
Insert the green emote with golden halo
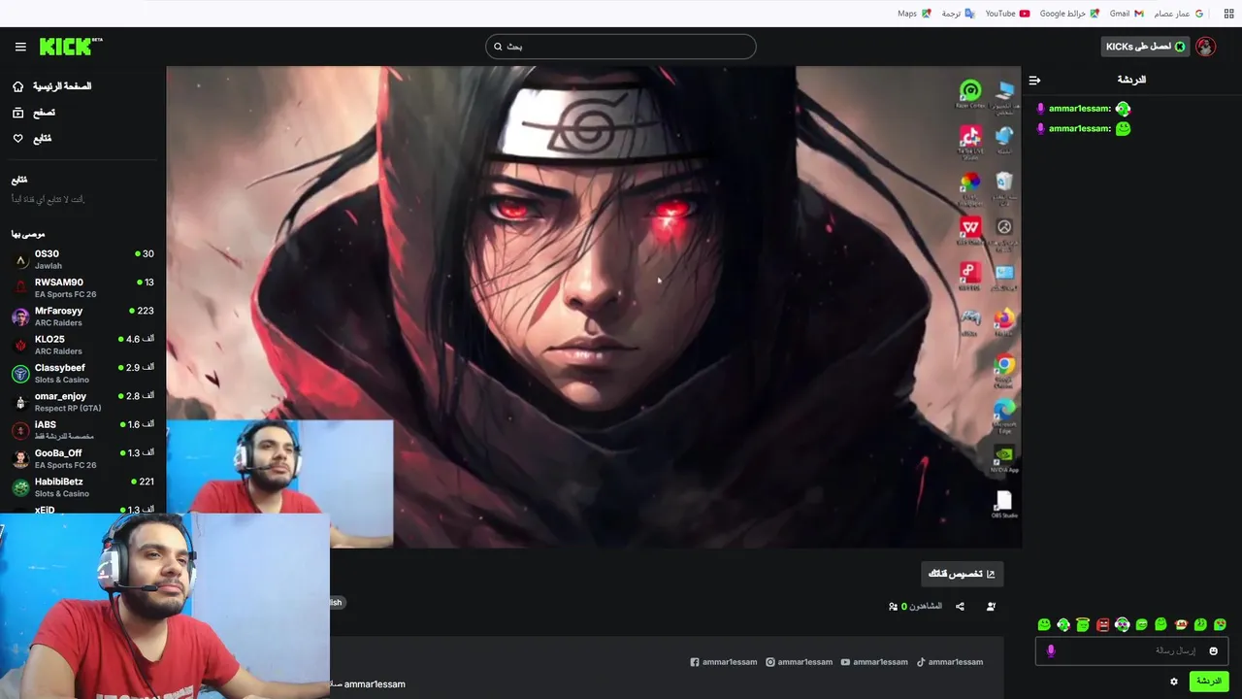coord(1083,624)
